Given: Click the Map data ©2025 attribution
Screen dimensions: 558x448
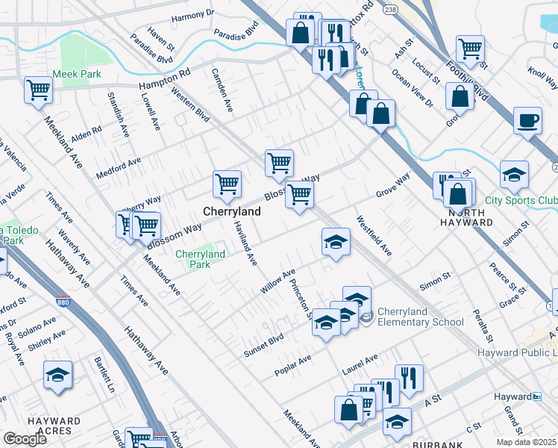Looking at the screenshot, I should (527, 443).
